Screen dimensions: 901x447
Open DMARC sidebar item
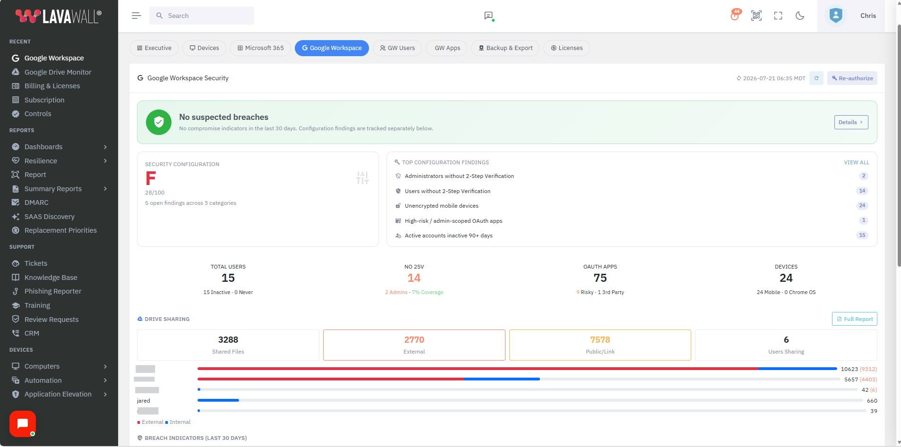(36, 202)
